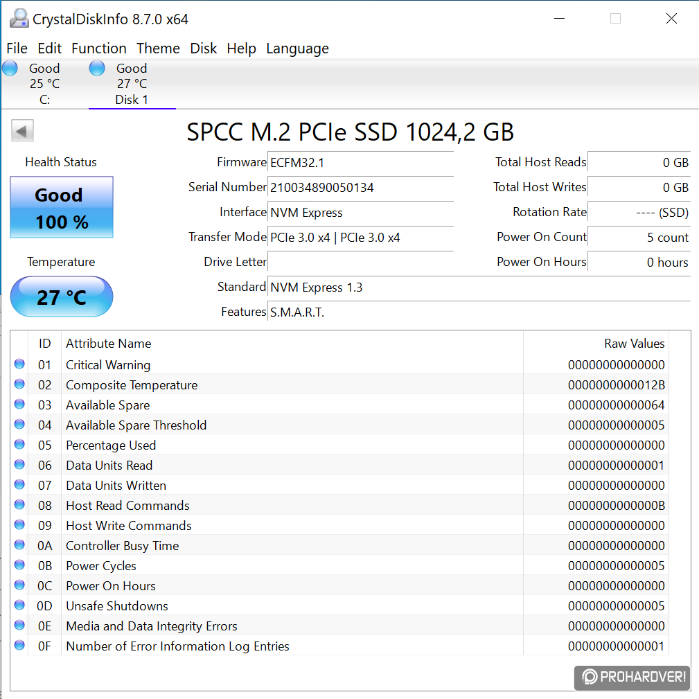699x699 pixels.
Task: Open the Edit menu
Action: 49,48
